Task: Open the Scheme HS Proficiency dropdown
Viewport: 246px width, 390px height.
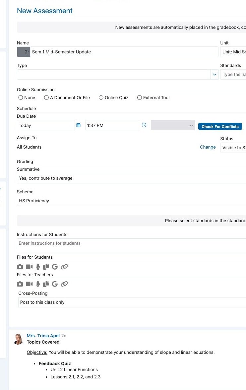Action: (131, 201)
